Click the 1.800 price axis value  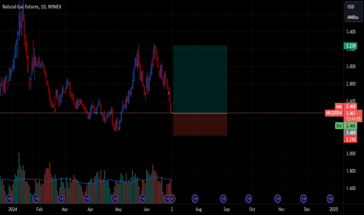tap(351, 171)
